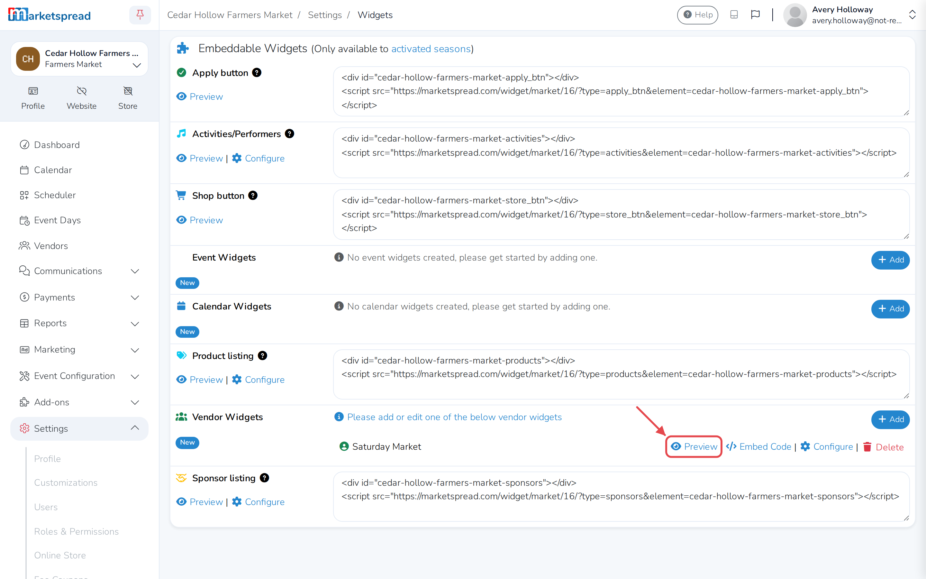Open the activated seasons link
This screenshot has height=579, width=926.
click(431, 49)
